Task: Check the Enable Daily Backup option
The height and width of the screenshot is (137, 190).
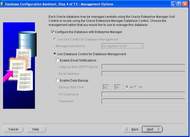Action: pyautogui.click(x=58, y=80)
